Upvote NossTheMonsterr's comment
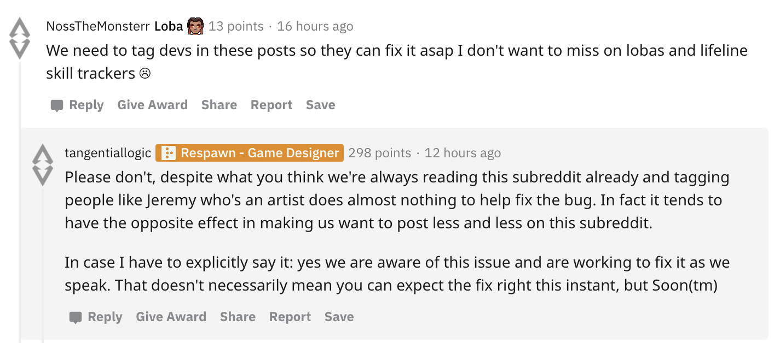 pyautogui.click(x=20, y=28)
